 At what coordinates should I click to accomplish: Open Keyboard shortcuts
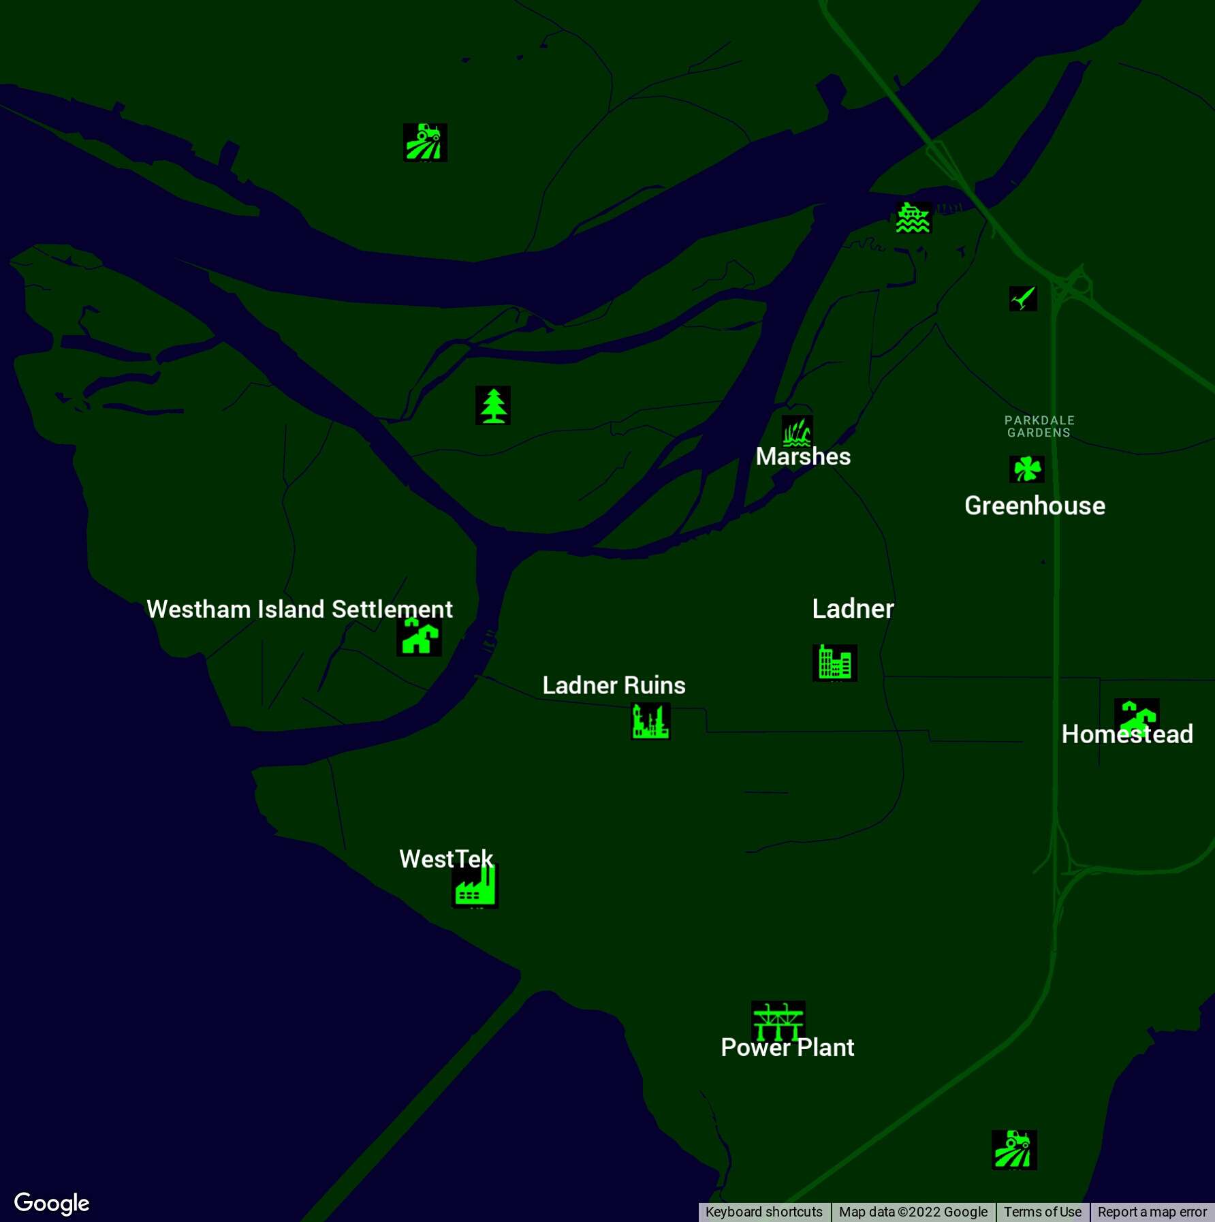(x=763, y=1212)
